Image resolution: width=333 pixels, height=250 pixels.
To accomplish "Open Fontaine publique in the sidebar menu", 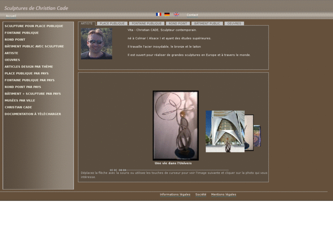I will click(22, 33).
